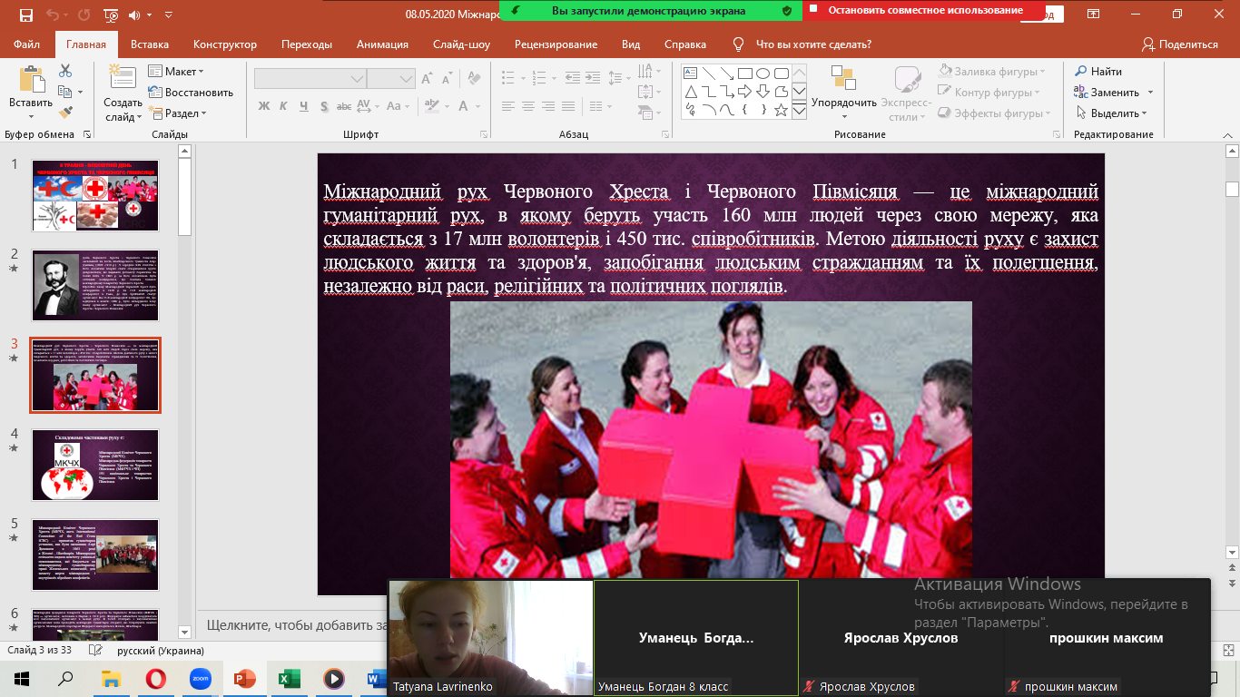
Task: Pick the rectangle shape in shapes gallery
Action: [x=744, y=74]
